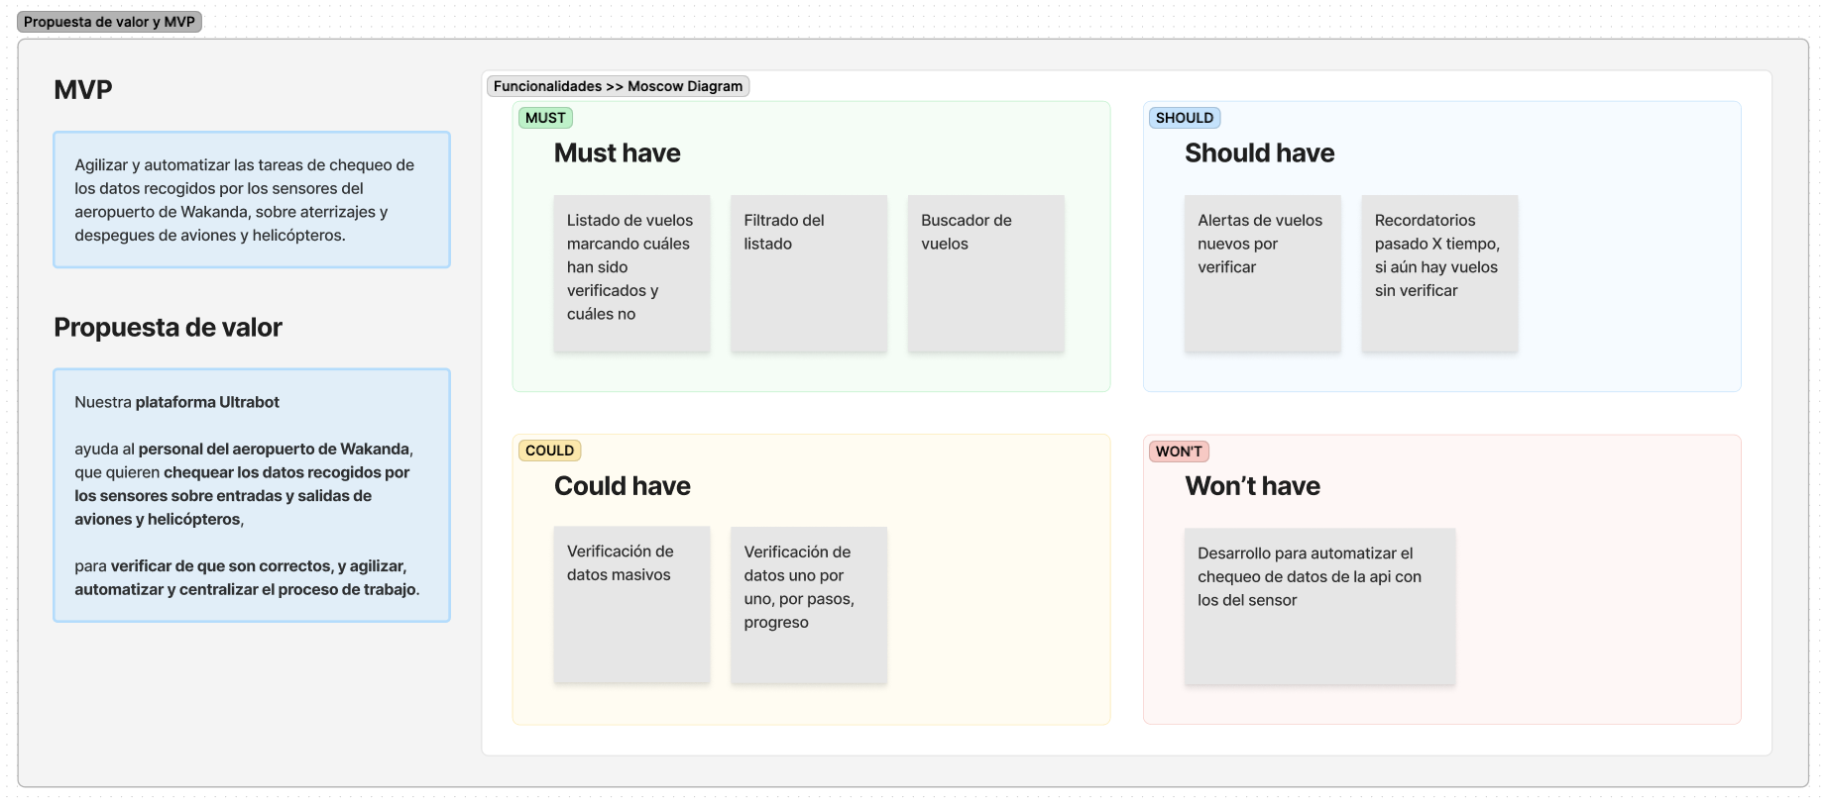Select the 'Recordatorios pasado X tiempo' note
The height and width of the screenshot is (804, 1828).
pyautogui.click(x=1439, y=273)
